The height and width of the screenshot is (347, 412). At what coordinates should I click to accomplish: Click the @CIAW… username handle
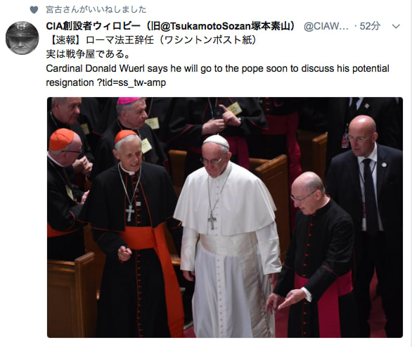(326, 26)
